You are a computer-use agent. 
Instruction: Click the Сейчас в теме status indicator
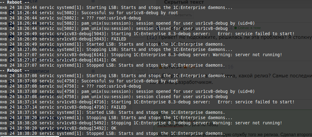[247, 28]
